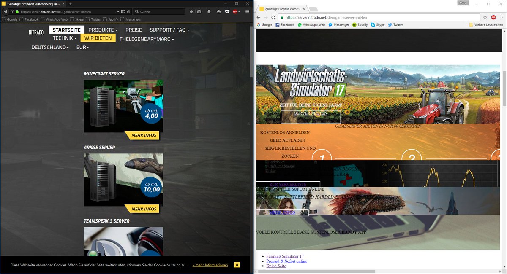Close the Günstige Prepaid Gameserver Firefox tab
The image size is (507, 274).
tap(63, 3)
